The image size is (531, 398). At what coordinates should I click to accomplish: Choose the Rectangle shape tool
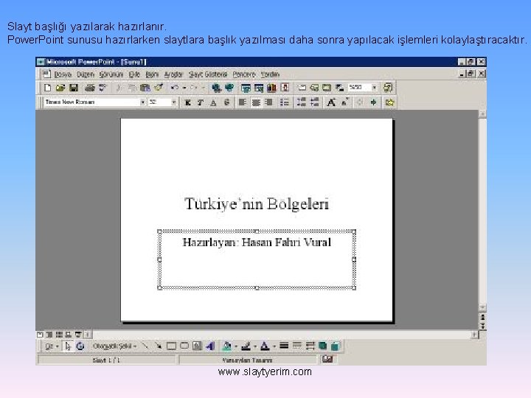[x=171, y=346]
